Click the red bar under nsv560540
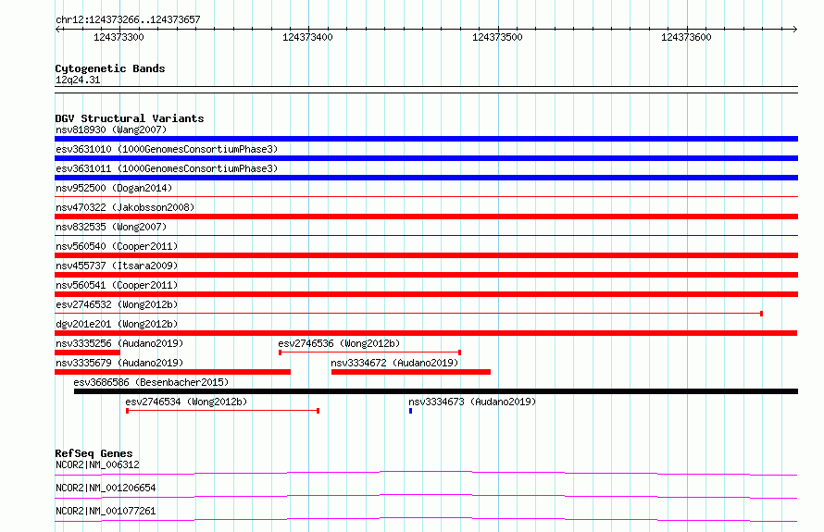 pyautogui.click(x=426, y=255)
